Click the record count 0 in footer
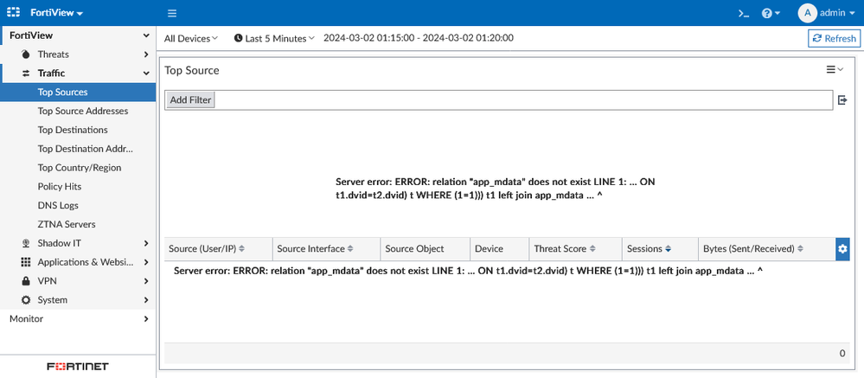Image resolution: width=864 pixels, height=378 pixels. coord(842,353)
